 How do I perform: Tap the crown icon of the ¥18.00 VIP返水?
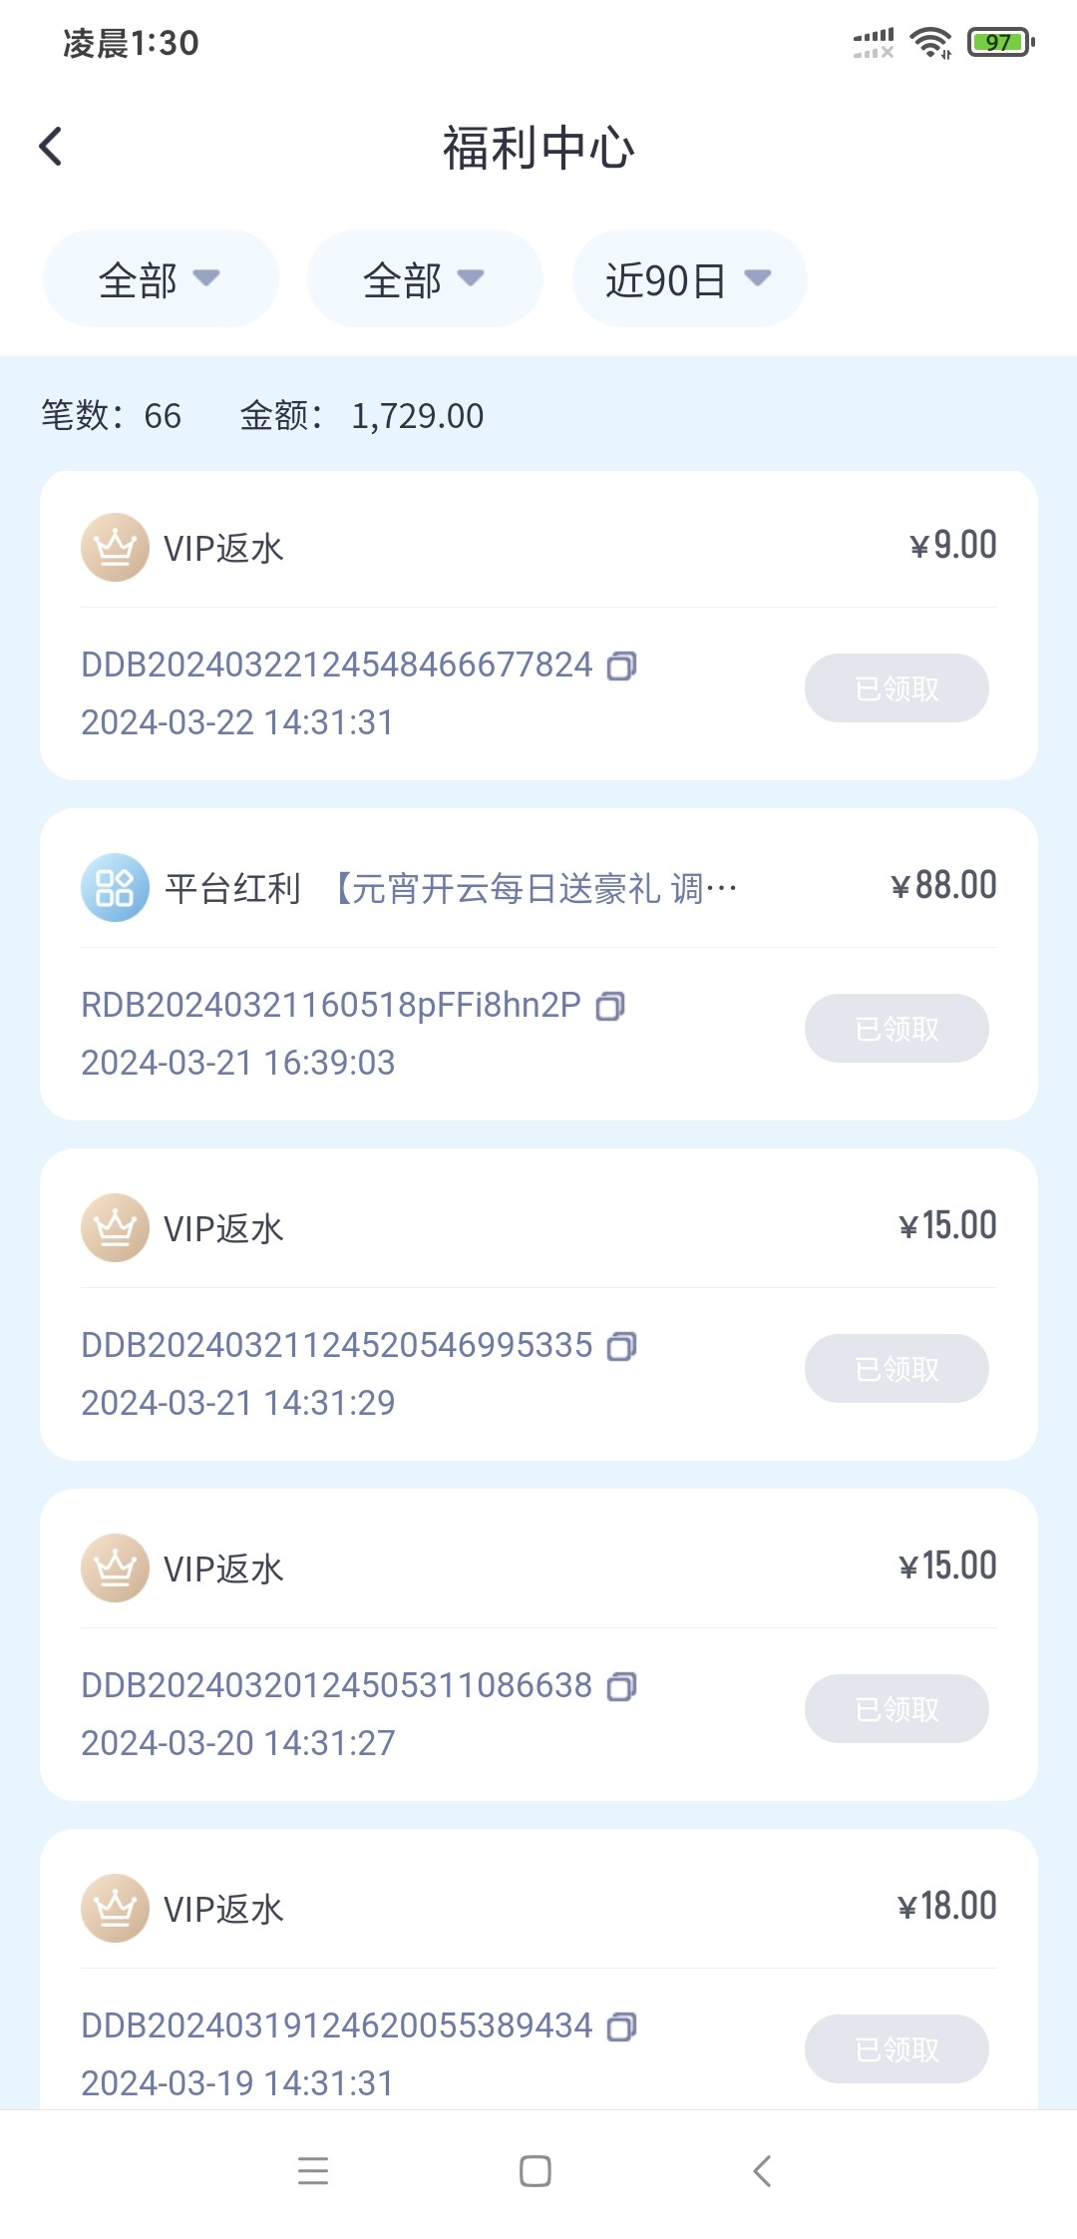(x=115, y=1908)
